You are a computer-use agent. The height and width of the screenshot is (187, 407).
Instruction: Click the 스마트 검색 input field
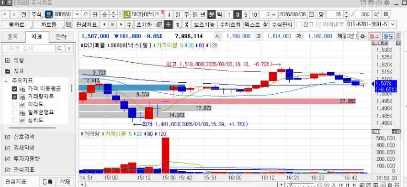coord(29,48)
